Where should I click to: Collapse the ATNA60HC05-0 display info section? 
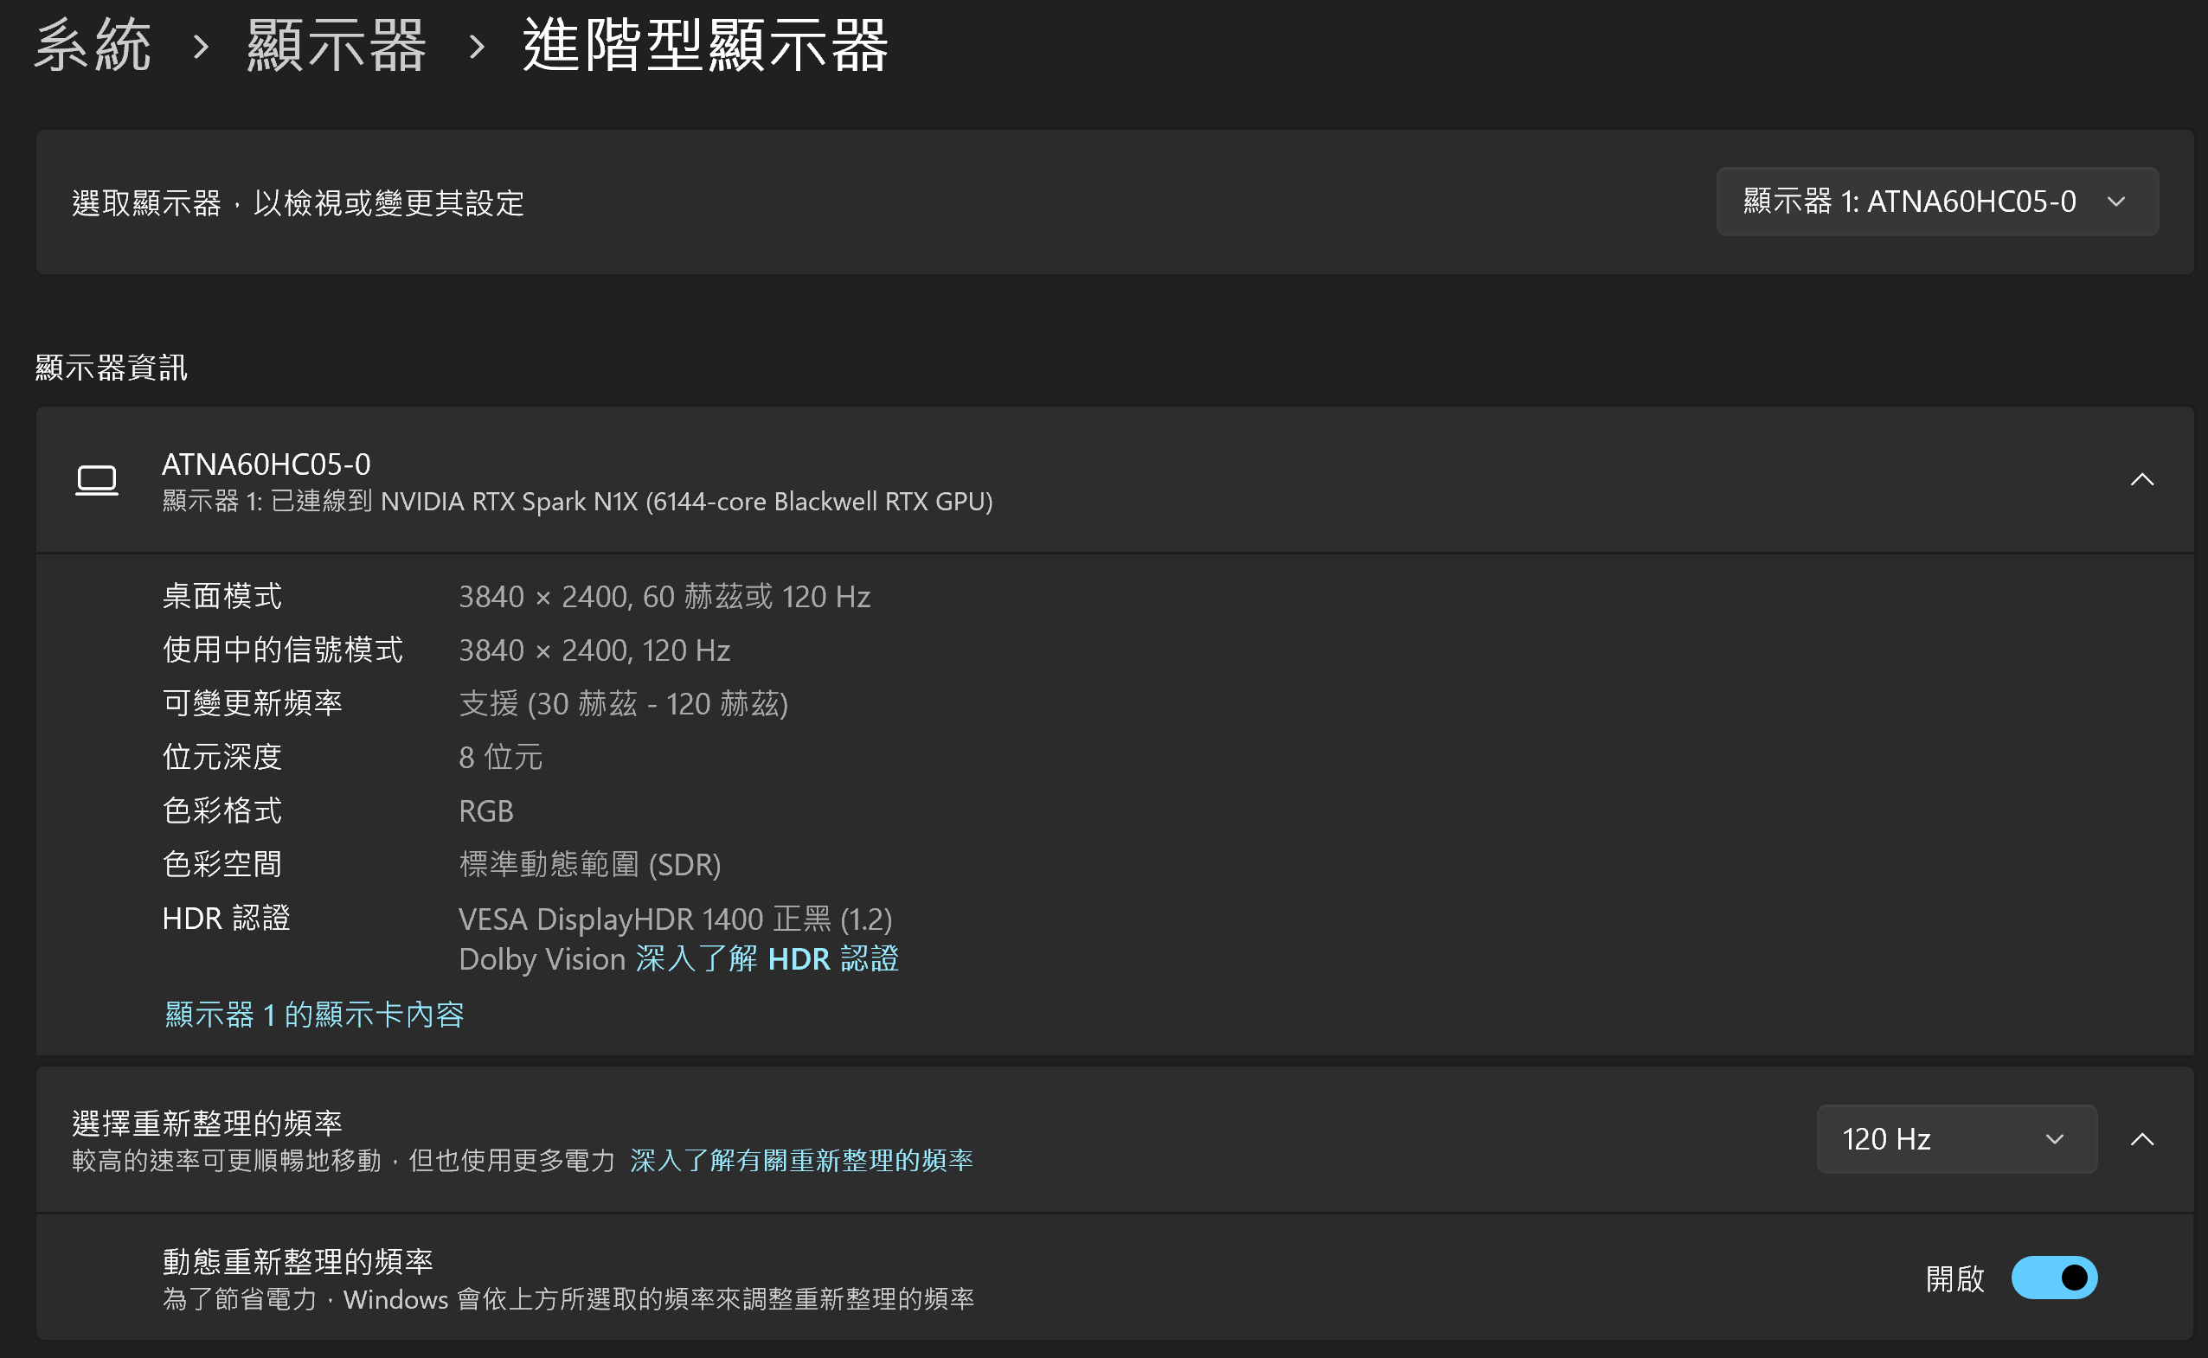2141,479
